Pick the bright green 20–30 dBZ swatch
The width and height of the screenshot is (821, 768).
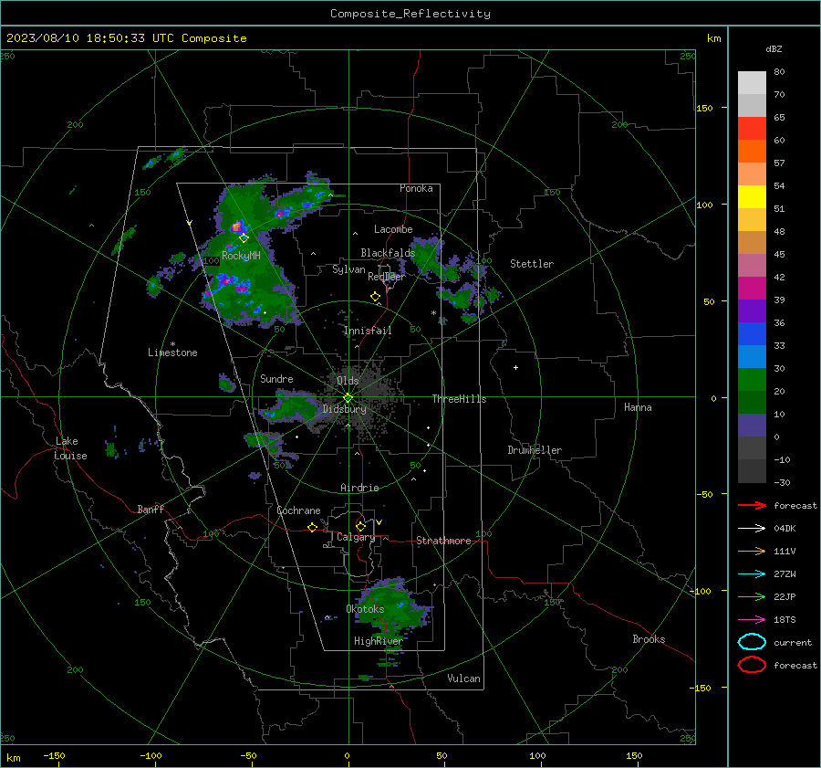[x=752, y=380]
